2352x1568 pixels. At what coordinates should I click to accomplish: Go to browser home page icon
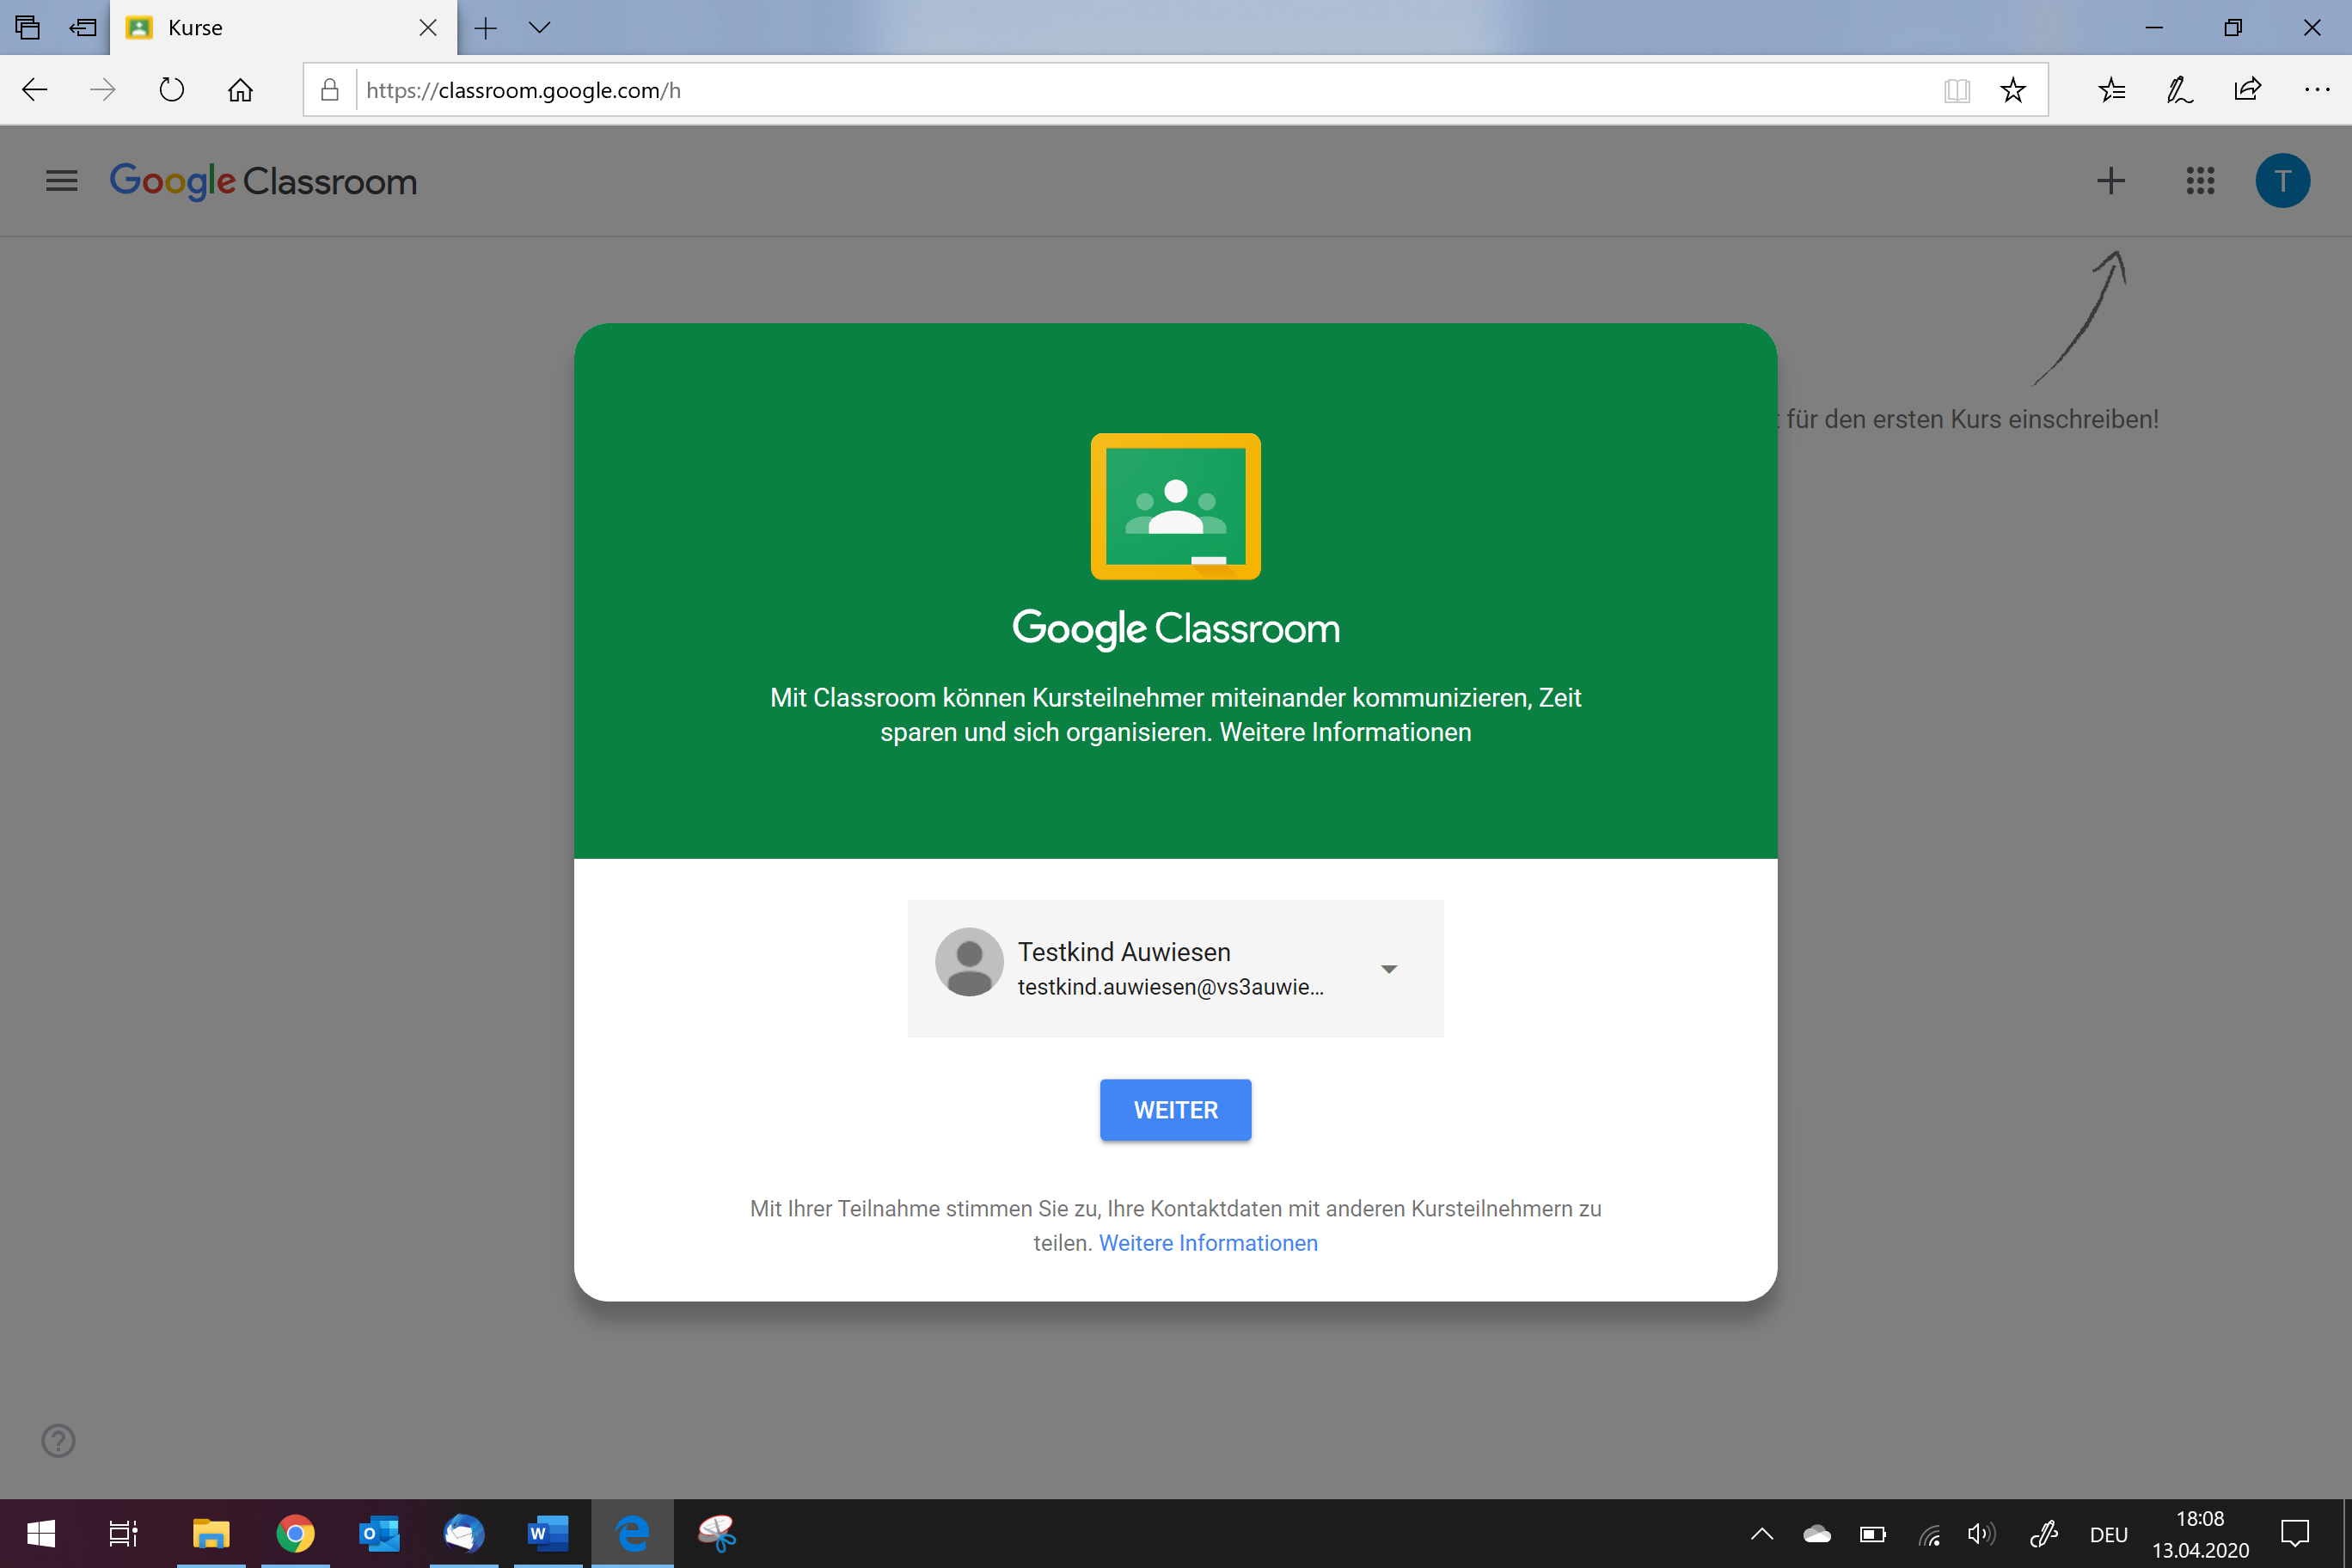pyautogui.click(x=240, y=90)
